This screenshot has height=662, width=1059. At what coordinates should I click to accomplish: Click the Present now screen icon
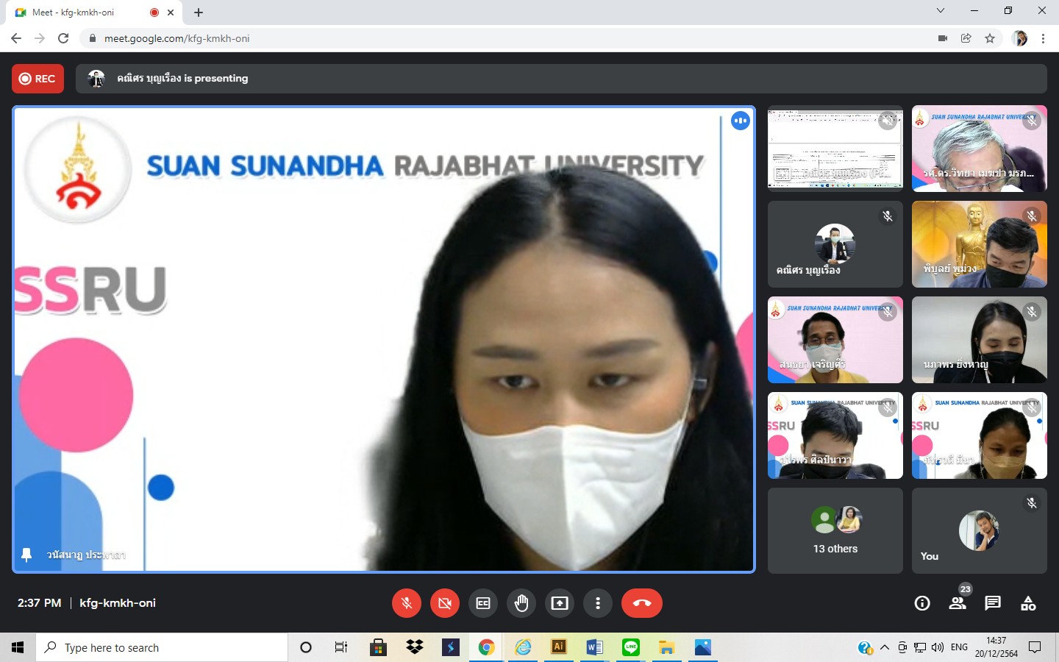tap(560, 603)
